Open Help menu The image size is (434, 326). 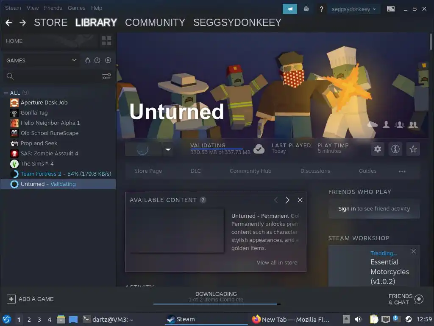click(97, 8)
